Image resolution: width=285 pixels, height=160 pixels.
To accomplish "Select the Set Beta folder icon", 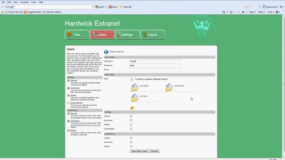I will pyautogui.click(x=134, y=98).
